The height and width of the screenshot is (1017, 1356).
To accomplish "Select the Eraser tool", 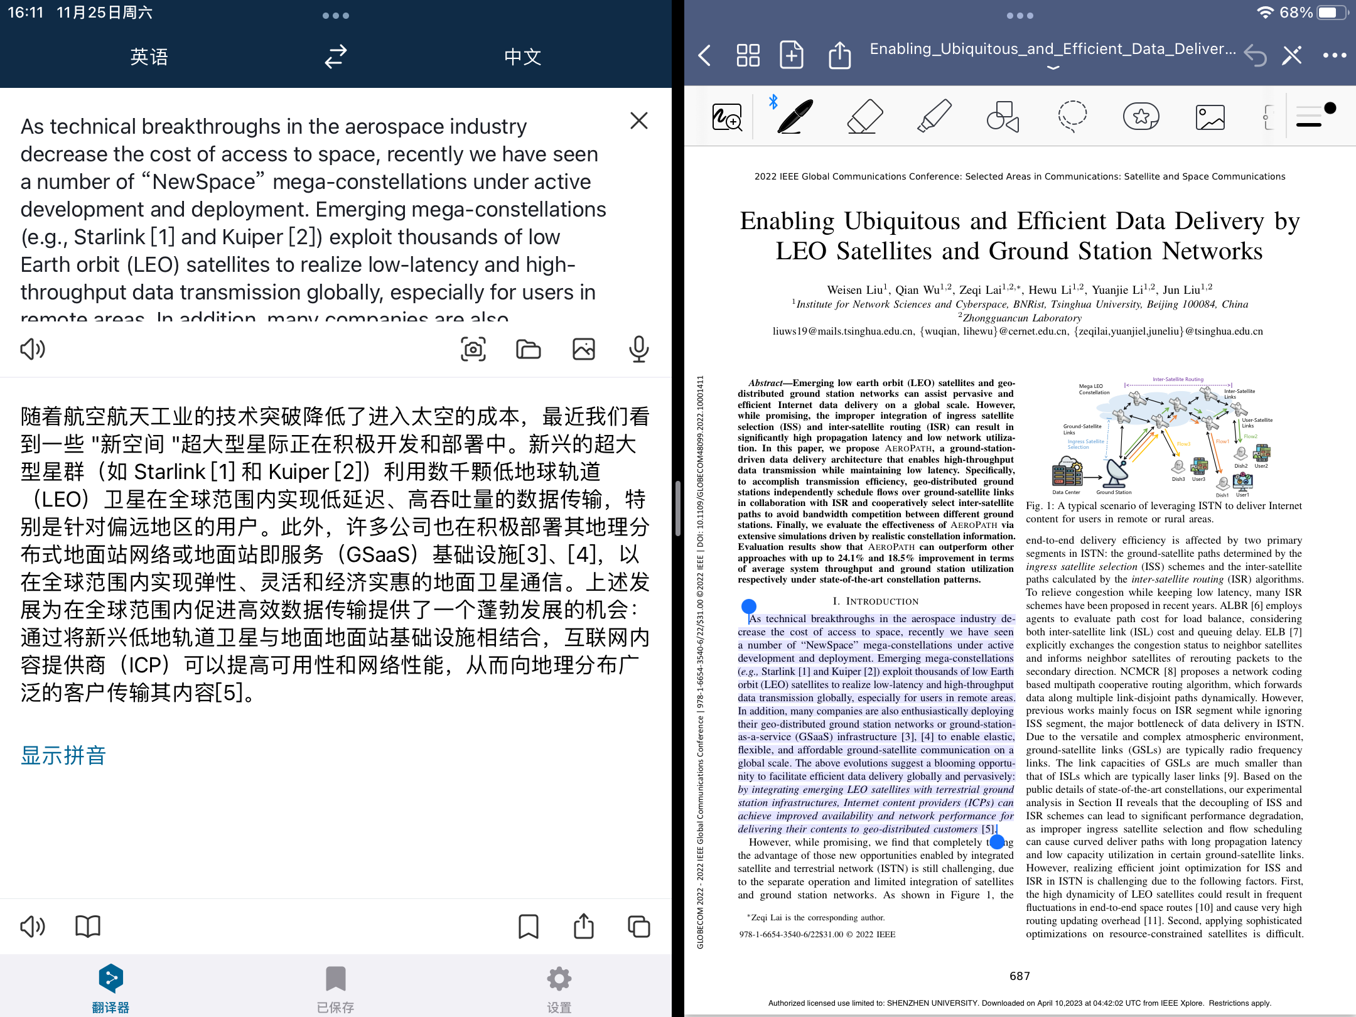I will [864, 117].
